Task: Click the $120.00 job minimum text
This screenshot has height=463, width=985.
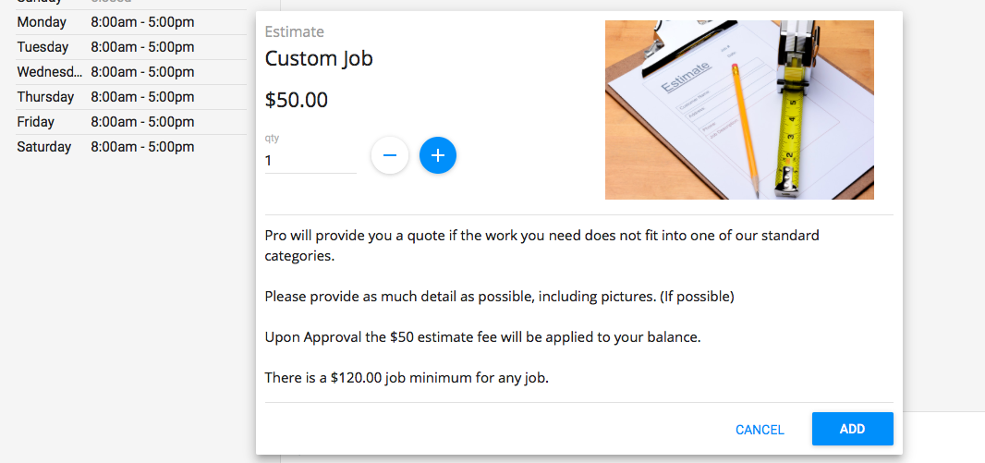Action: tap(407, 379)
